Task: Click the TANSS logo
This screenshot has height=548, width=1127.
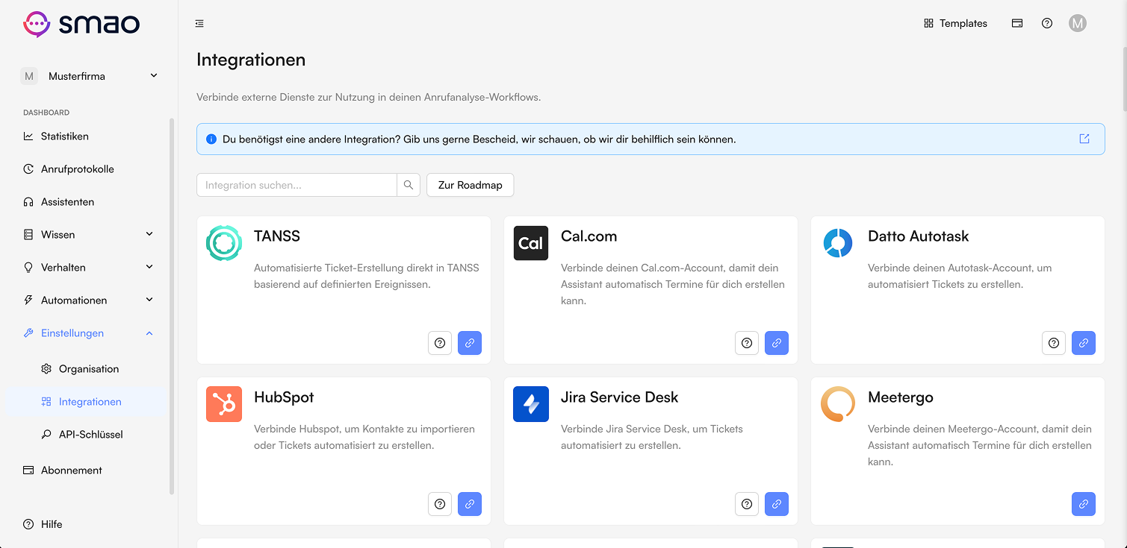Action: tap(224, 243)
